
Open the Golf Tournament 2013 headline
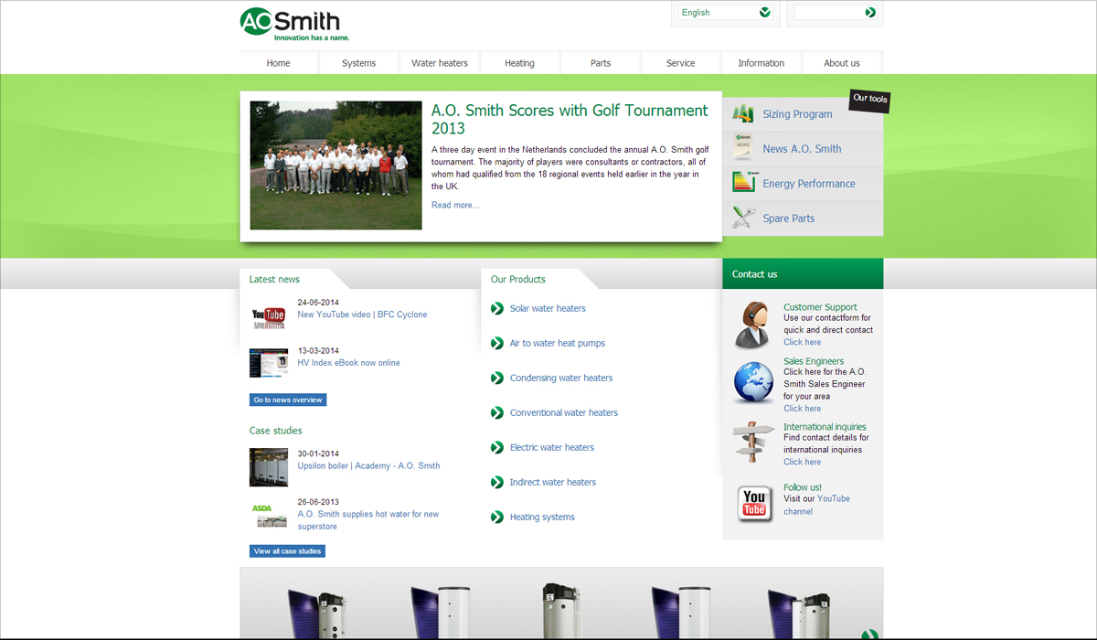[570, 119]
